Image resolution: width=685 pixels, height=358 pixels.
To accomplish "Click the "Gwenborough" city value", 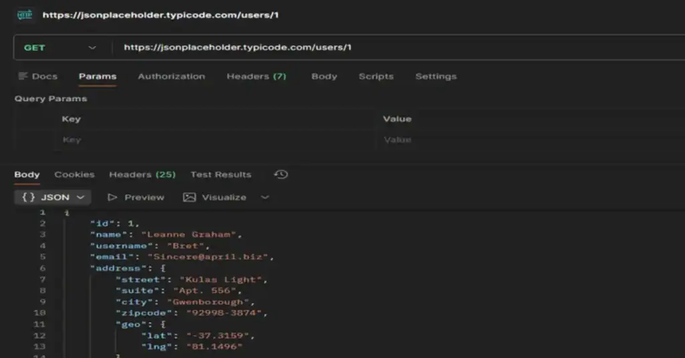I will click(x=207, y=302).
